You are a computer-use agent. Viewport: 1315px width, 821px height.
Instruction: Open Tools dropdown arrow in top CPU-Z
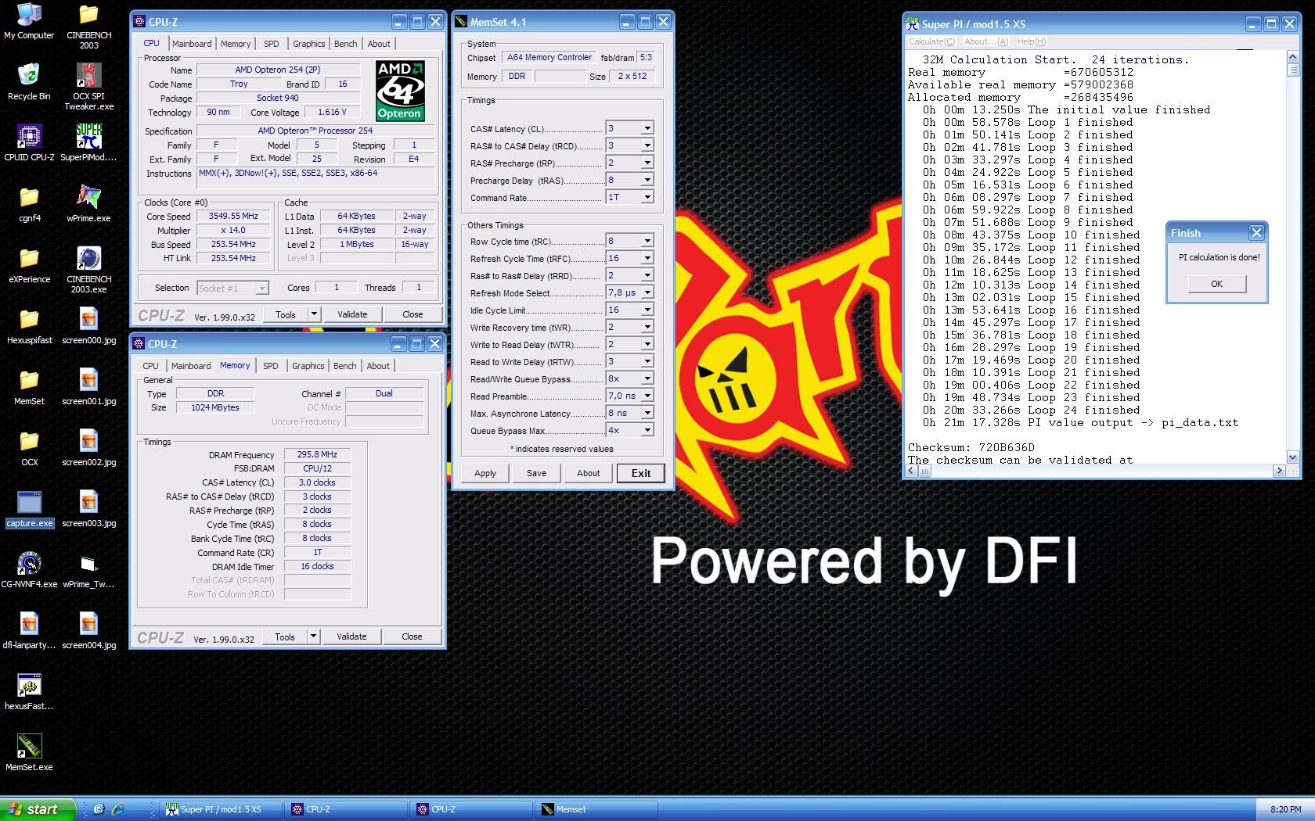(314, 314)
